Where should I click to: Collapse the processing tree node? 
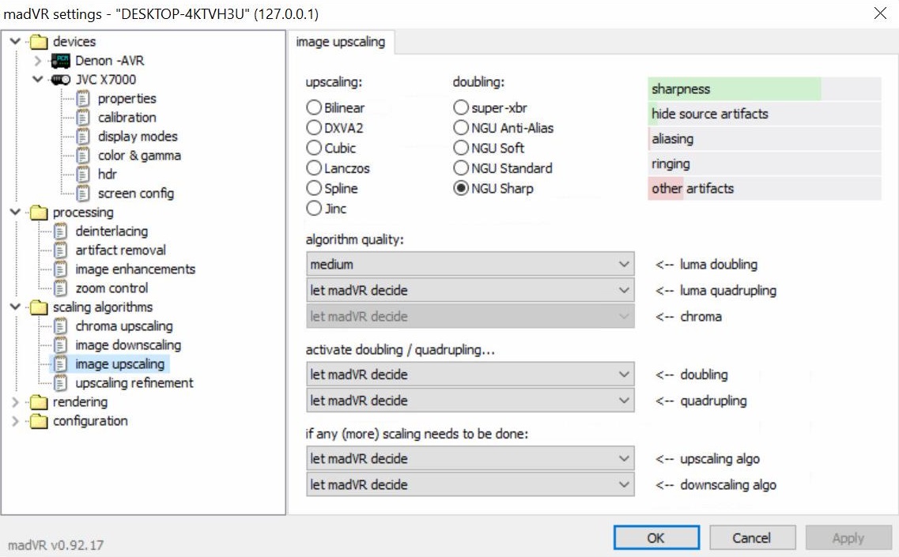click(x=16, y=212)
